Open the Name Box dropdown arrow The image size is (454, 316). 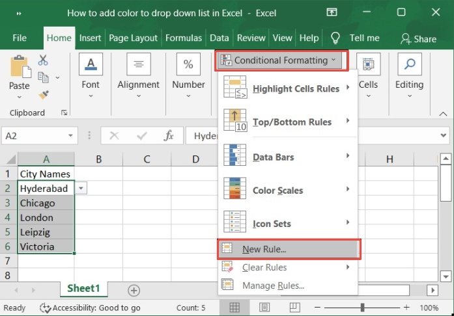pyautogui.click(x=70, y=135)
